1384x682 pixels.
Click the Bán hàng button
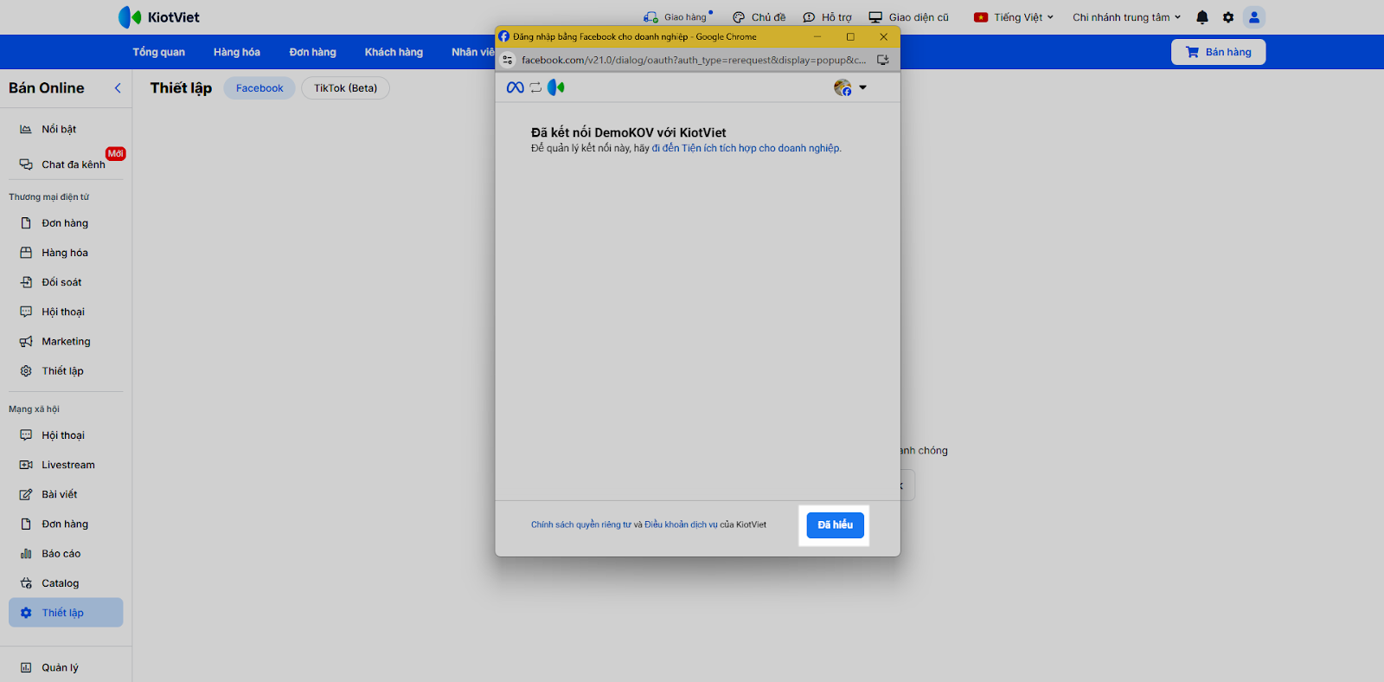[1218, 52]
